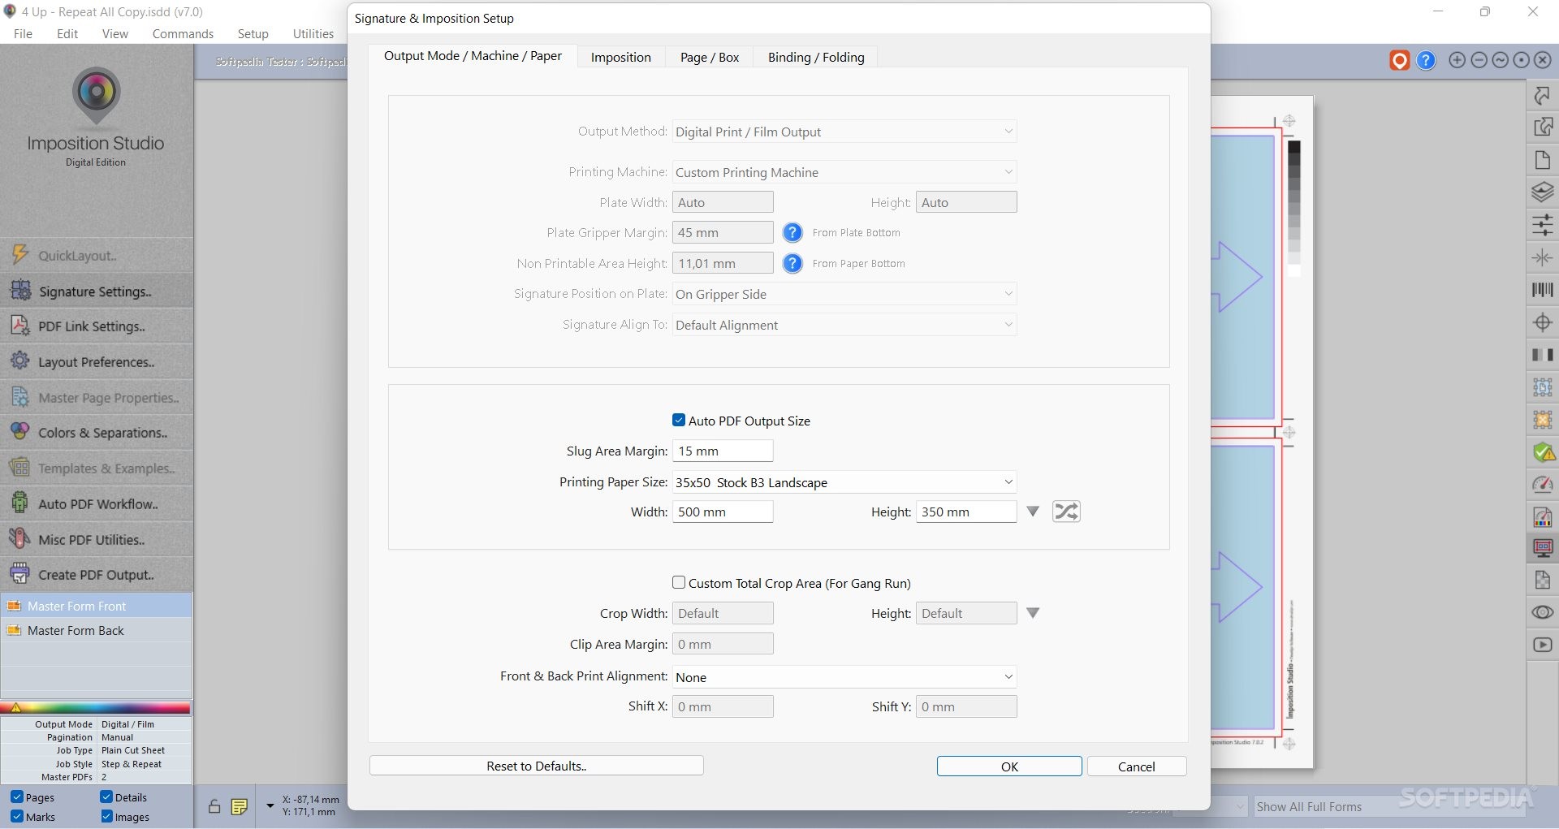This screenshot has height=829, width=1559.
Task: Click the center-align arrows icon in right toolbar
Action: (1542, 257)
